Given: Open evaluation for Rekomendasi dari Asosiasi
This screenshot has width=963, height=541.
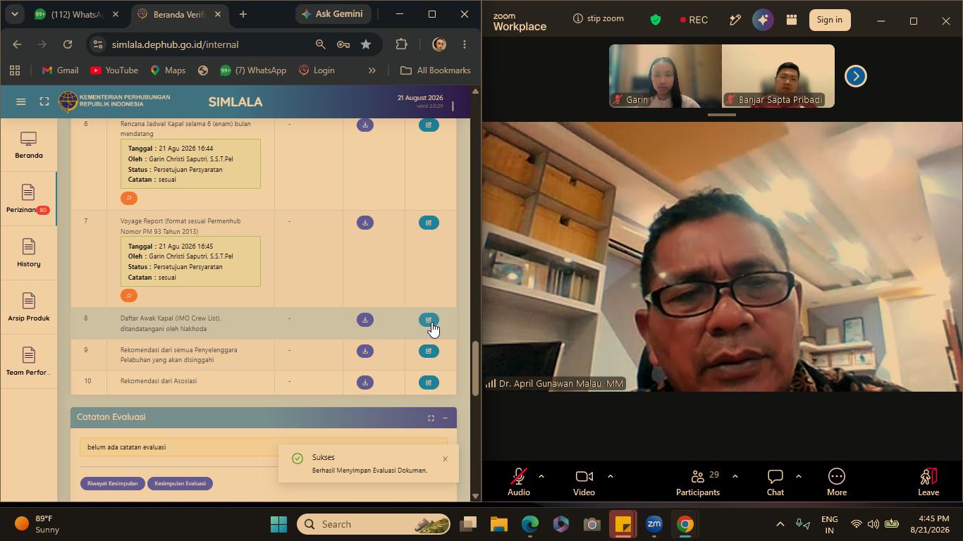Looking at the screenshot, I should (429, 383).
